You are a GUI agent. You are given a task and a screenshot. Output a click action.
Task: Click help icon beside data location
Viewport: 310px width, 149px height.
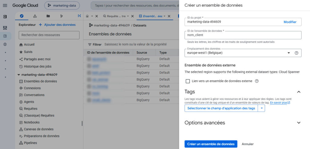(x=296, y=53)
